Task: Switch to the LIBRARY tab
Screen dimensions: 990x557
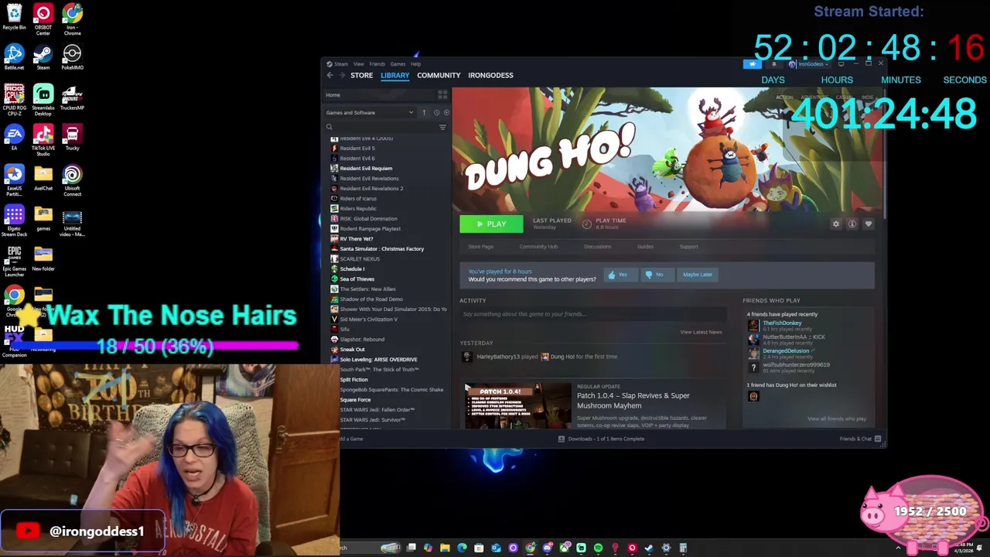Action: [x=394, y=75]
